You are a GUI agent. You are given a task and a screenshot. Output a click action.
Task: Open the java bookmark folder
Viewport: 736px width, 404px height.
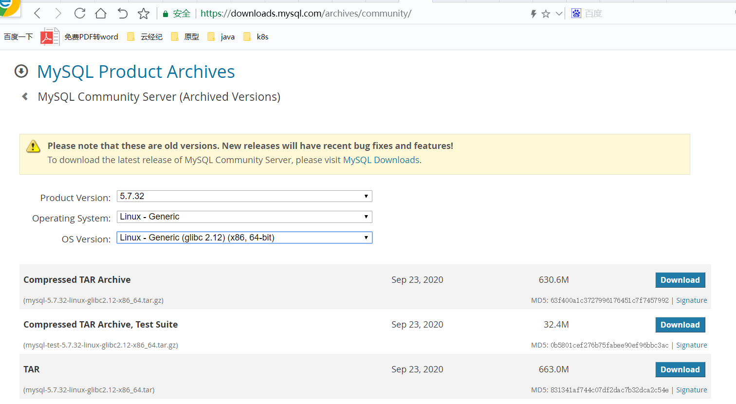point(221,37)
